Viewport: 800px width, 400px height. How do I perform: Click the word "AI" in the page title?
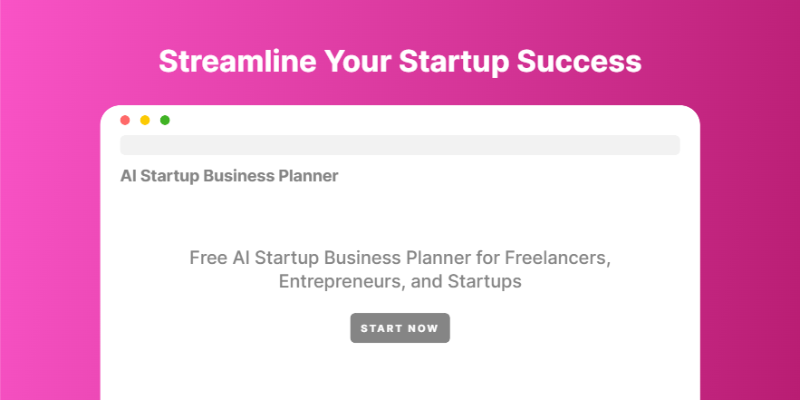[130, 176]
